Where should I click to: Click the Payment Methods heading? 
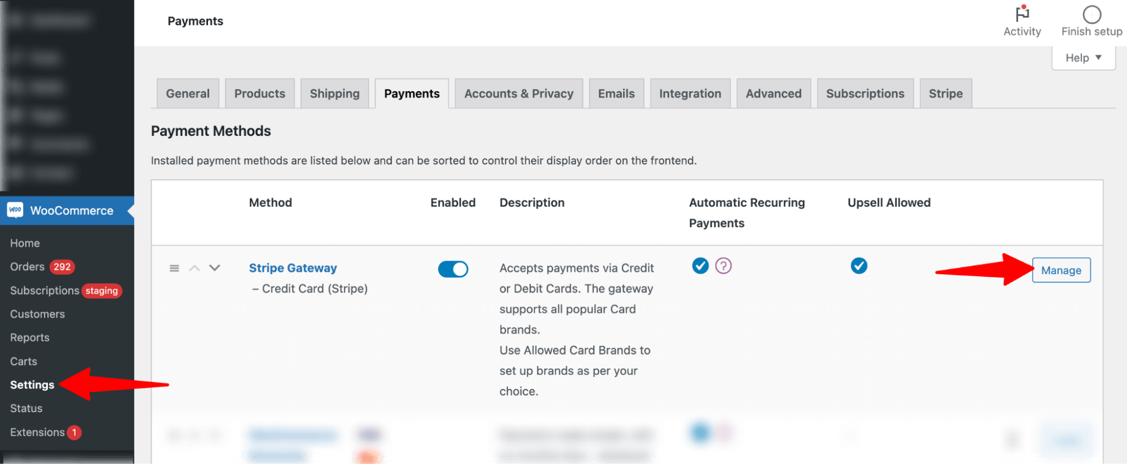coord(211,131)
